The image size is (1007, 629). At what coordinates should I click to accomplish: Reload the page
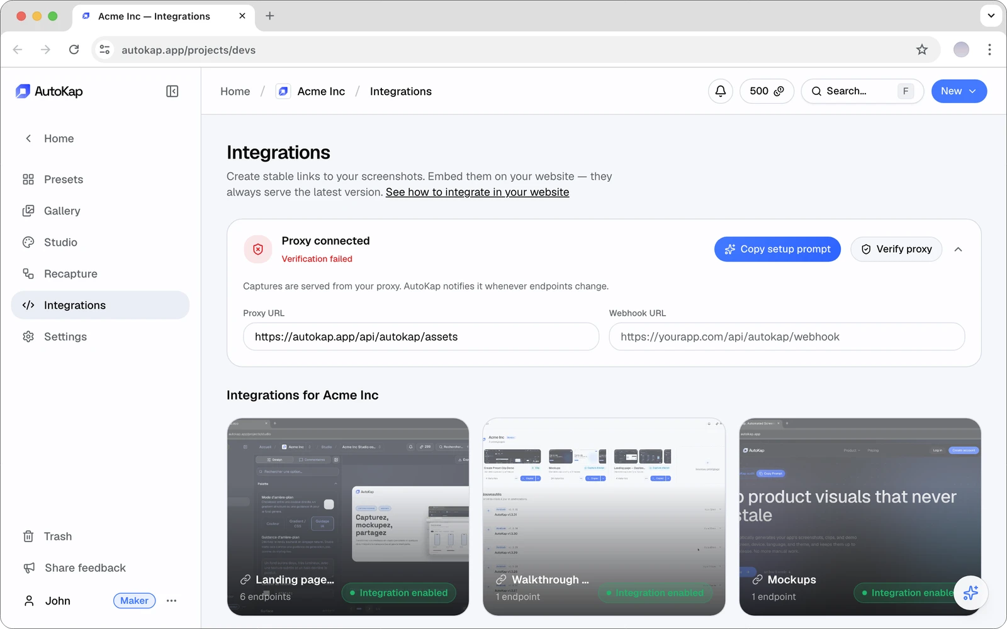tap(74, 50)
